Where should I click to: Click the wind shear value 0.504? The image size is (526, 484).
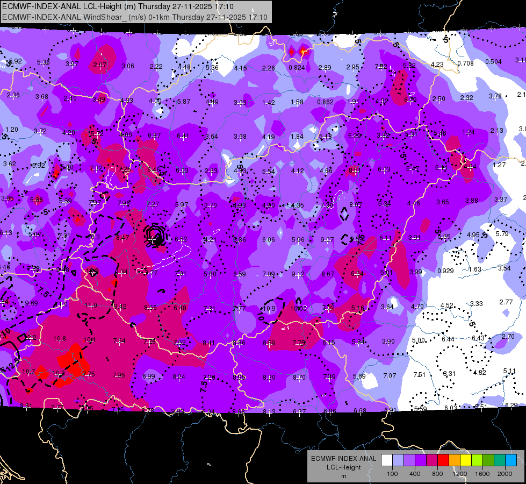[x=493, y=61]
